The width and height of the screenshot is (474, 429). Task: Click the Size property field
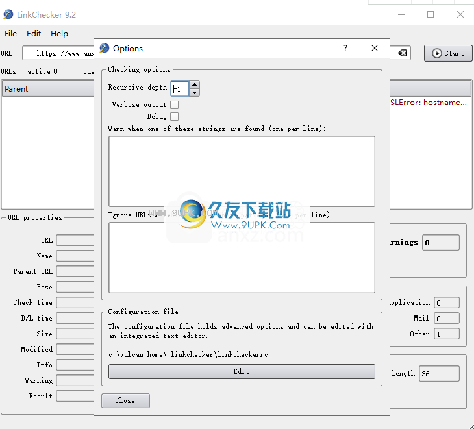(x=75, y=334)
